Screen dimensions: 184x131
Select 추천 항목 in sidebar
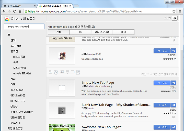coord(16,46)
